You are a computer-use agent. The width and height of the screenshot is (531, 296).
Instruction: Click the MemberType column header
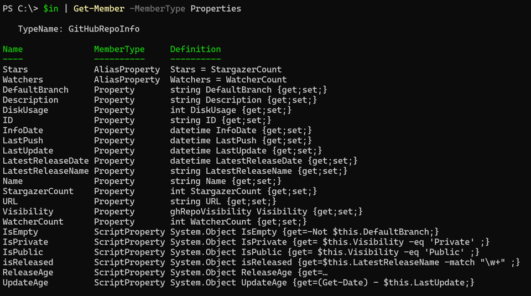[119, 49]
